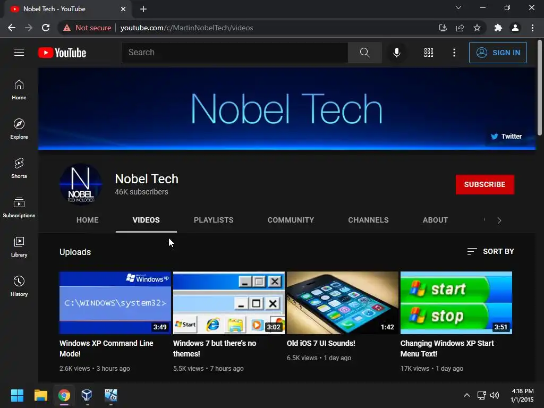
Task: Click the red SUBSCRIBE button
Action: (484, 184)
